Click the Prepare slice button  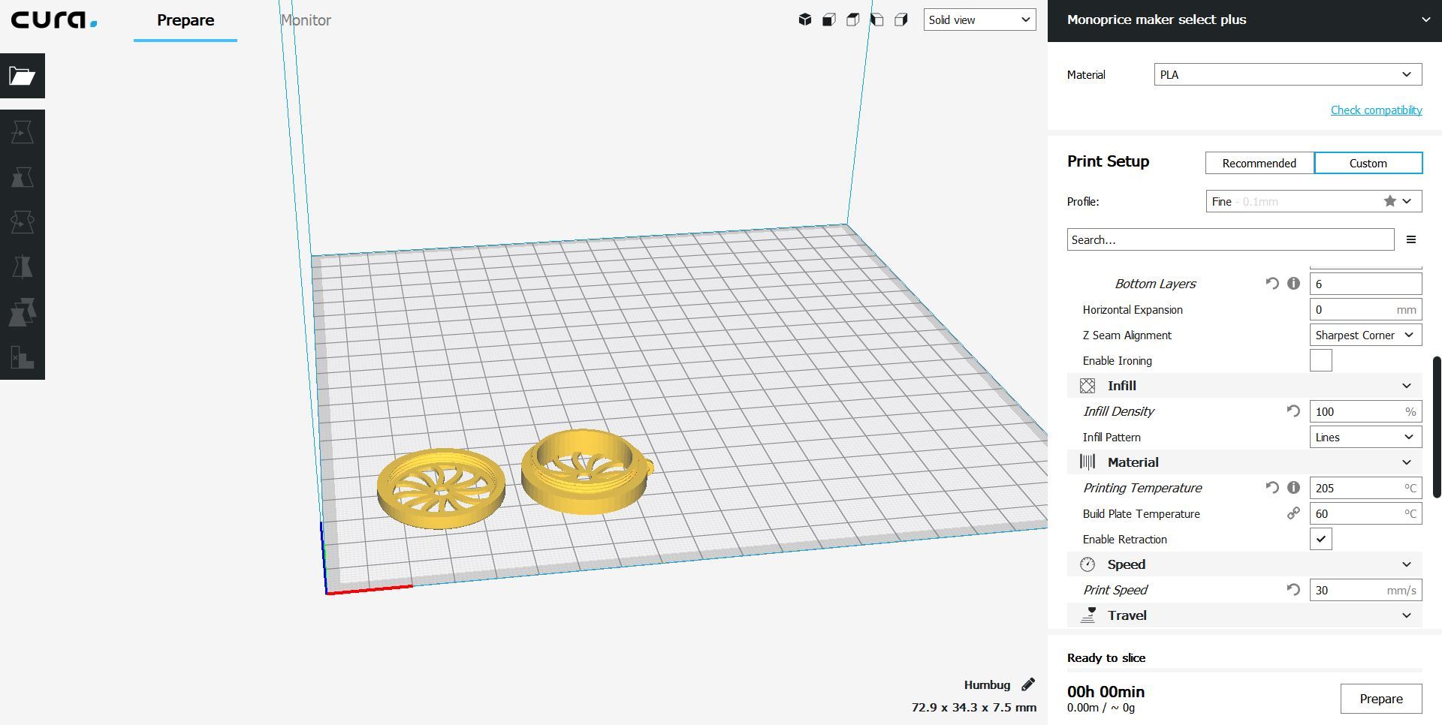click(x=1381, y=699)
